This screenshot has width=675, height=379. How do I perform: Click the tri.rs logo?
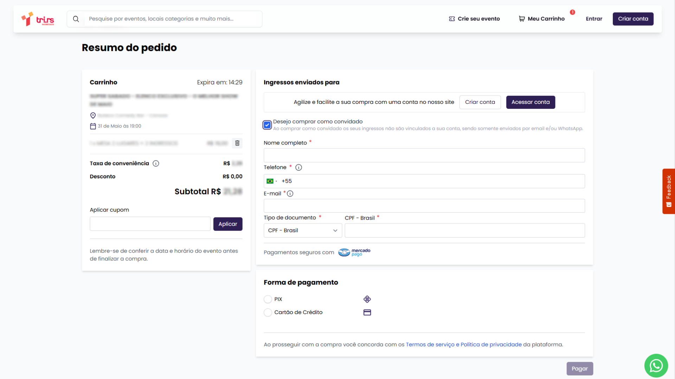(x=38, y=19)
